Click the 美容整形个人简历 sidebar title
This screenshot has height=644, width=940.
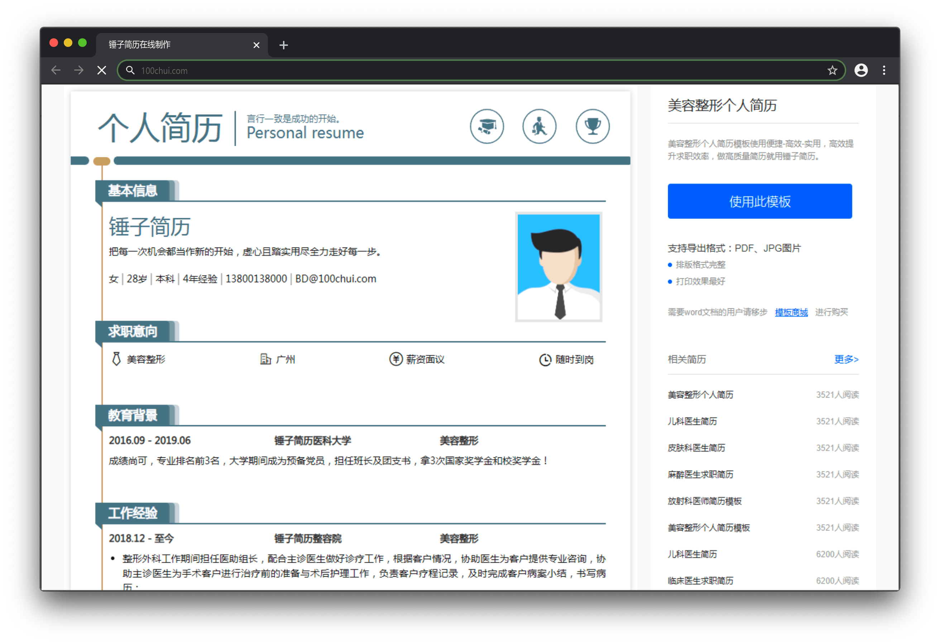(x=722, y=105)
